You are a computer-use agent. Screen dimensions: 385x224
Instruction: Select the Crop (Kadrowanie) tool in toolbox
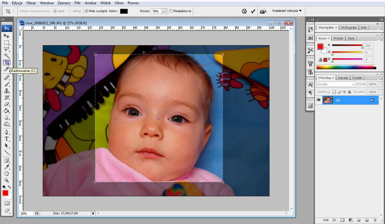[x=7, y=62]
